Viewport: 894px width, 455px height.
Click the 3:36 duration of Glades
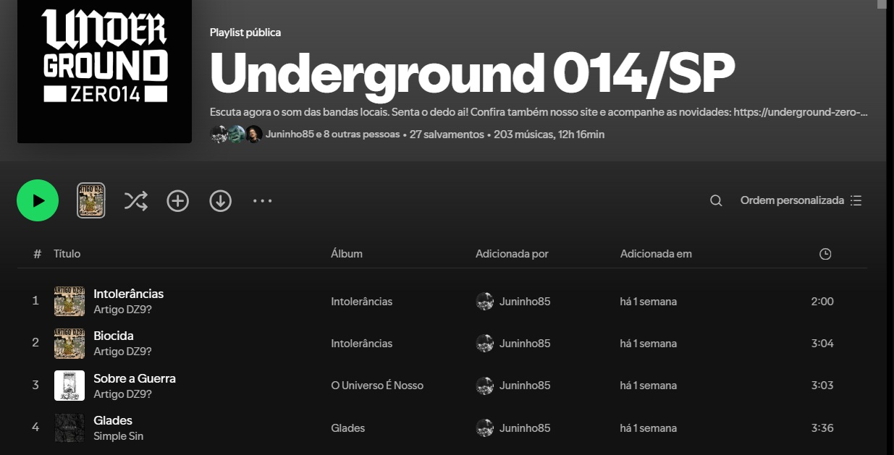click(x=822, y=428)
